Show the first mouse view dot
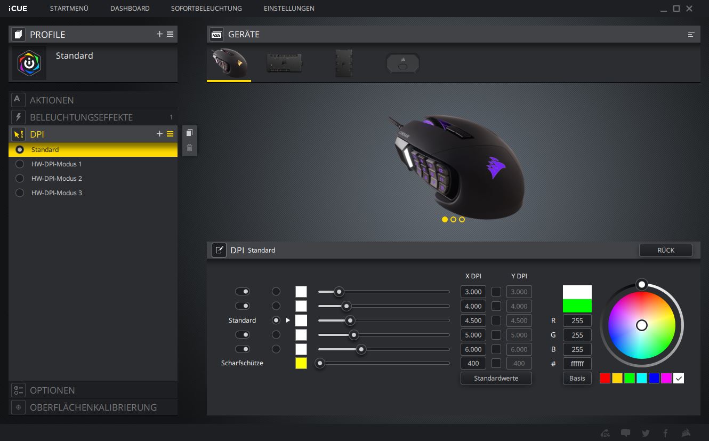Image resolution: width=709 pixels, height=441 pixels. pos(445,219)
